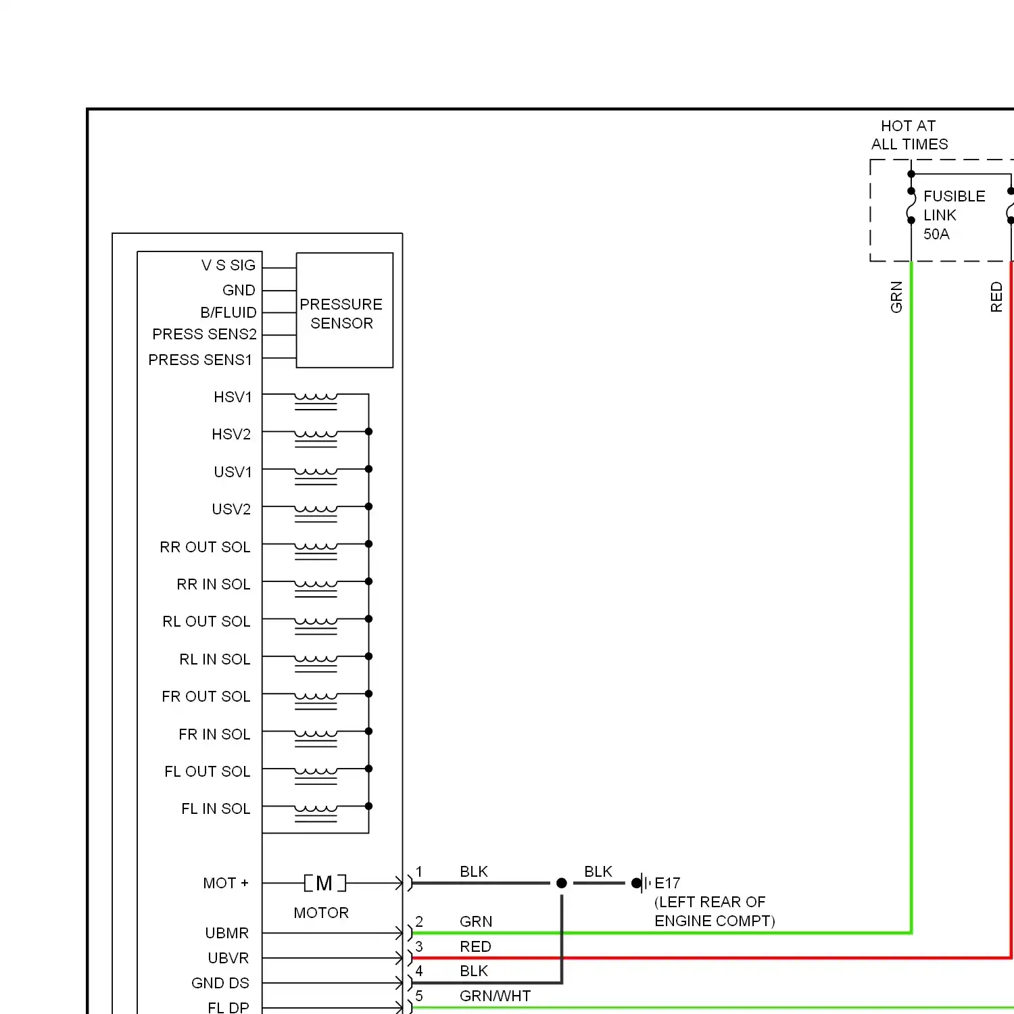Select the PRESS SENS2 label
Image resolution: width=1014 pixels, height=1014 pixels.
(204, 334)
